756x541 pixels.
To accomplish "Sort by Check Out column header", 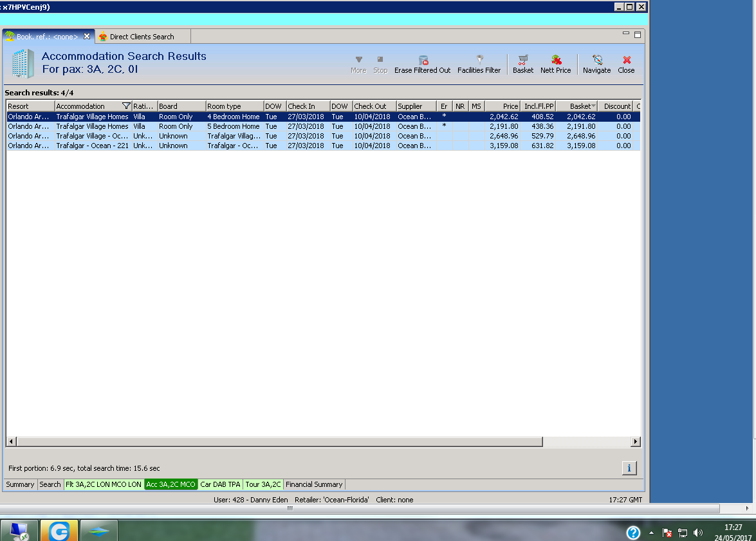I will (374, 106).
